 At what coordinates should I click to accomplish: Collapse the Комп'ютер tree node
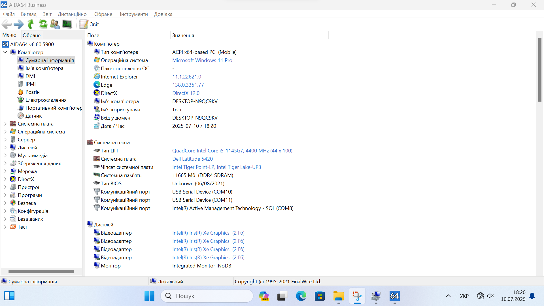pyautogui.click(x=5, y=52)
